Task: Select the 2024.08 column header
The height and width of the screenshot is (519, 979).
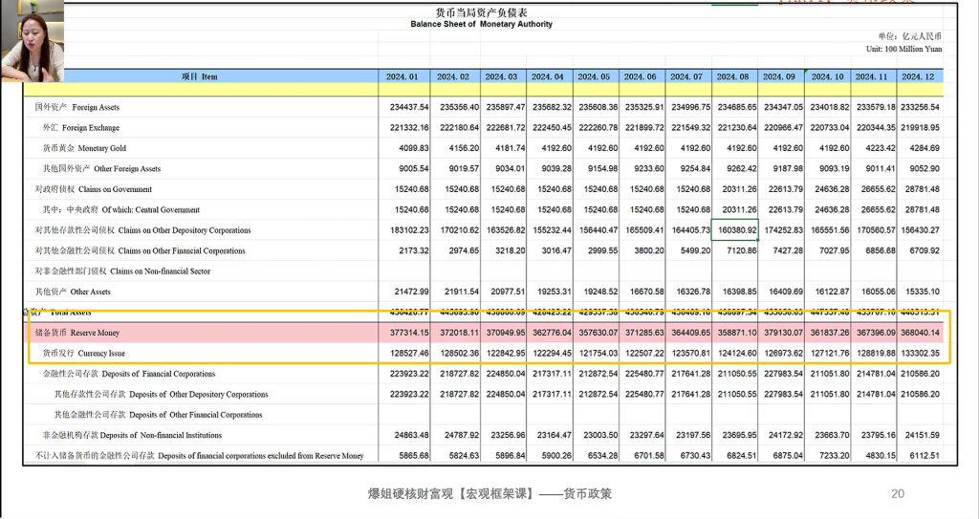Action: [733, 76]
